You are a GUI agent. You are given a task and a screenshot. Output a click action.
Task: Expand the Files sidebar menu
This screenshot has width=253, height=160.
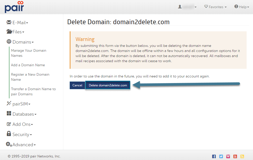tap(16, 32)
